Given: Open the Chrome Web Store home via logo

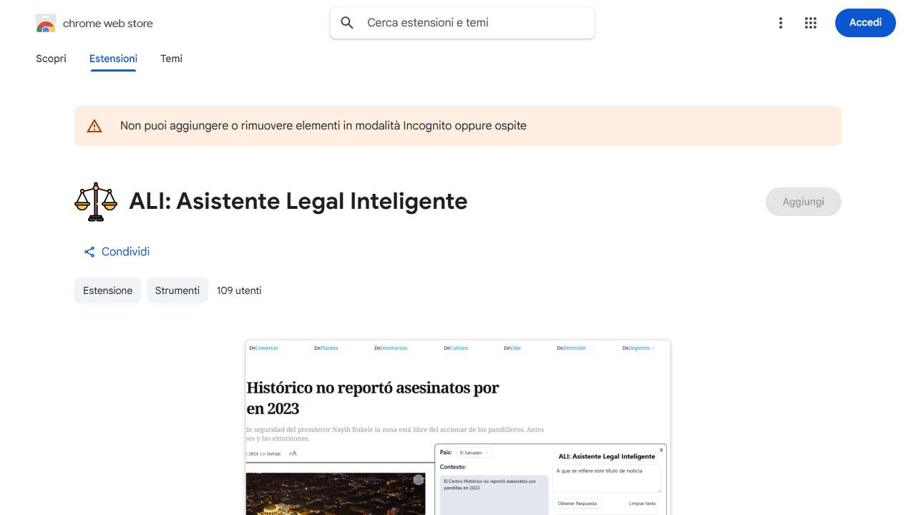Looking at the screenshot, I should click(46, 22).
